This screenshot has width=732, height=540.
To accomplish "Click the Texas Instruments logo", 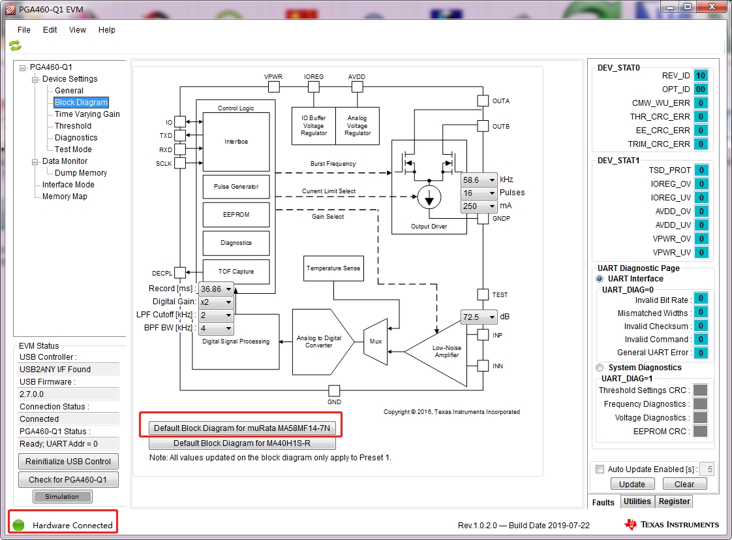I will [671, 524].
